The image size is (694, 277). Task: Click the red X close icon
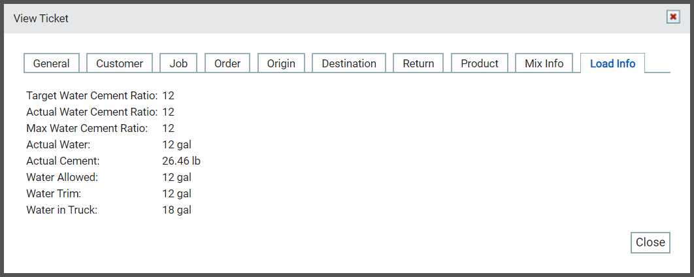(673, 17)
